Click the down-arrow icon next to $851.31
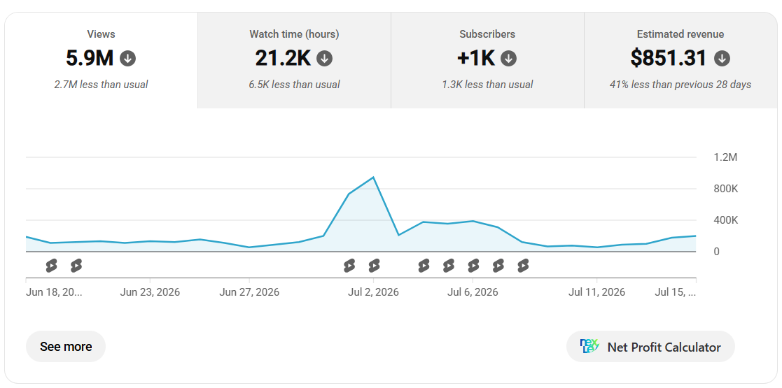 coord(722,59)
